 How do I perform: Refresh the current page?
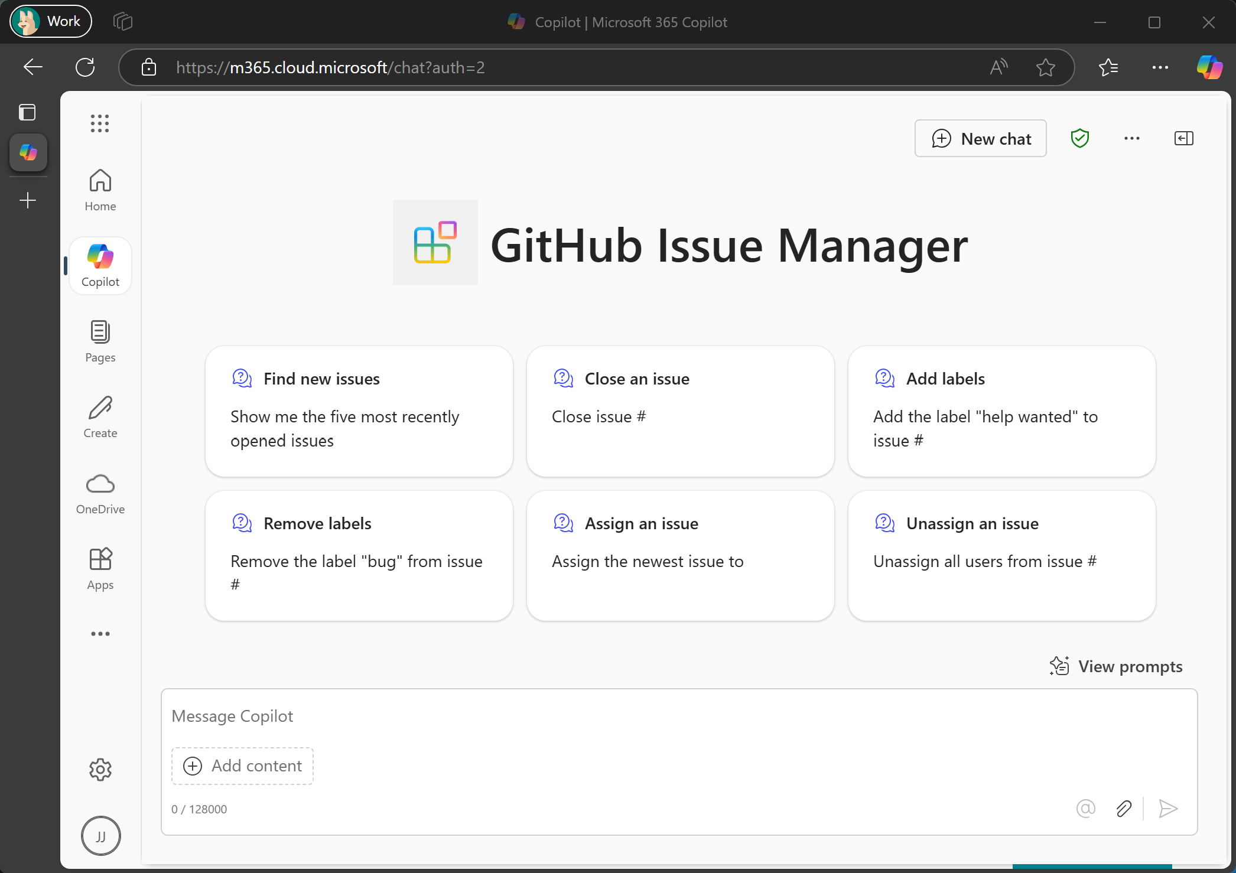coord(85,67)
